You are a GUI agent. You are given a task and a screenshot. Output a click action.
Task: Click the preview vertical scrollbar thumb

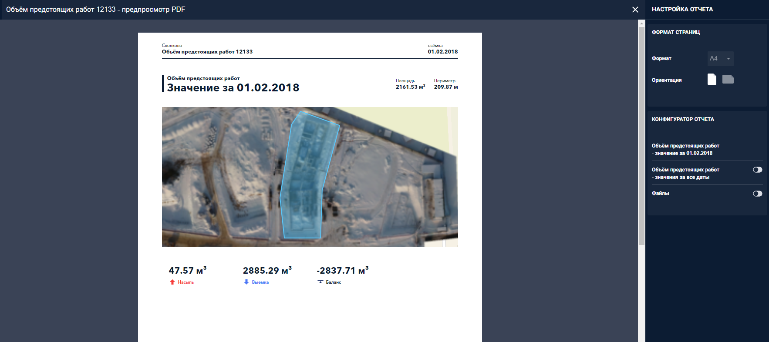click(641, 135)
